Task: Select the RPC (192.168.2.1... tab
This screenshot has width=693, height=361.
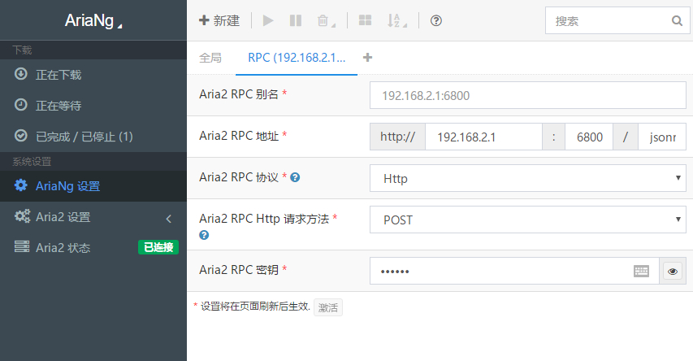Action: coord(297,58)
